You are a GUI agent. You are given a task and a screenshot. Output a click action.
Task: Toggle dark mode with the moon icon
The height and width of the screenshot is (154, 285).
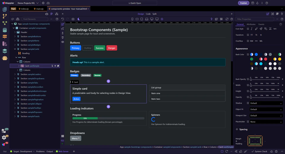pyautogui.click(x=79, y=19)
